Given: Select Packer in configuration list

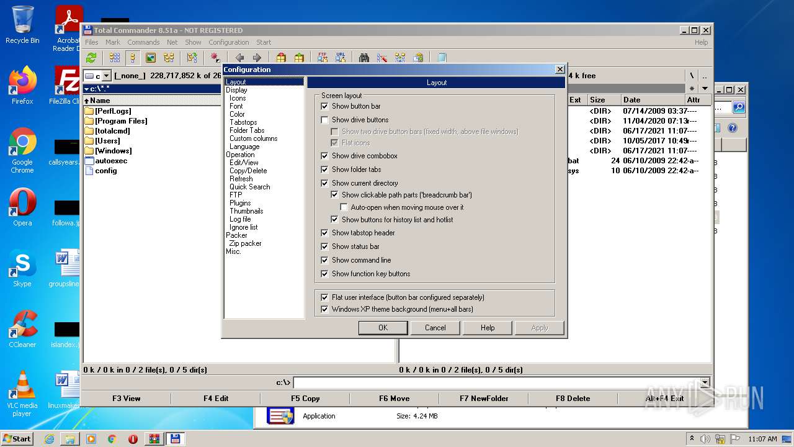Looking at the screenshot, I should pos(236,235).
